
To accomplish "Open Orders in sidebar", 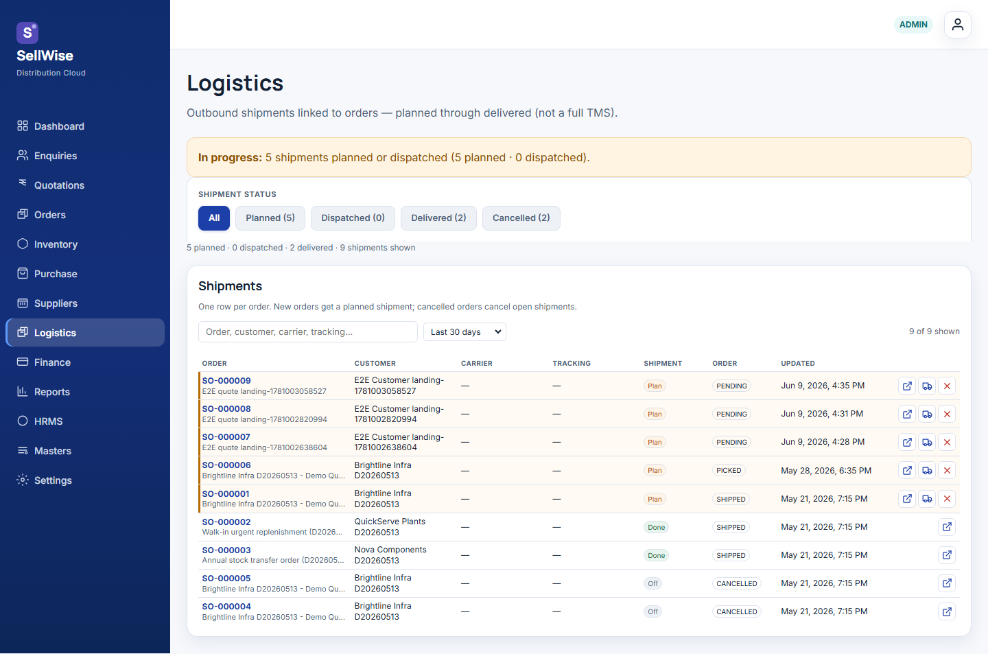I will pyautogui.click(x=85, y=215).
